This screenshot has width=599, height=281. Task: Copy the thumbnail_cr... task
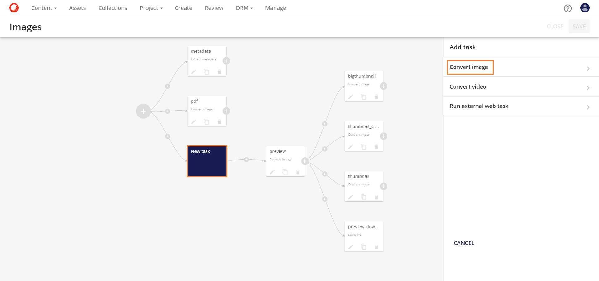363,147
